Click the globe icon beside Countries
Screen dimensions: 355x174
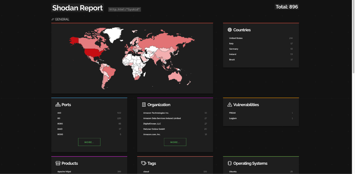[230, 30]
